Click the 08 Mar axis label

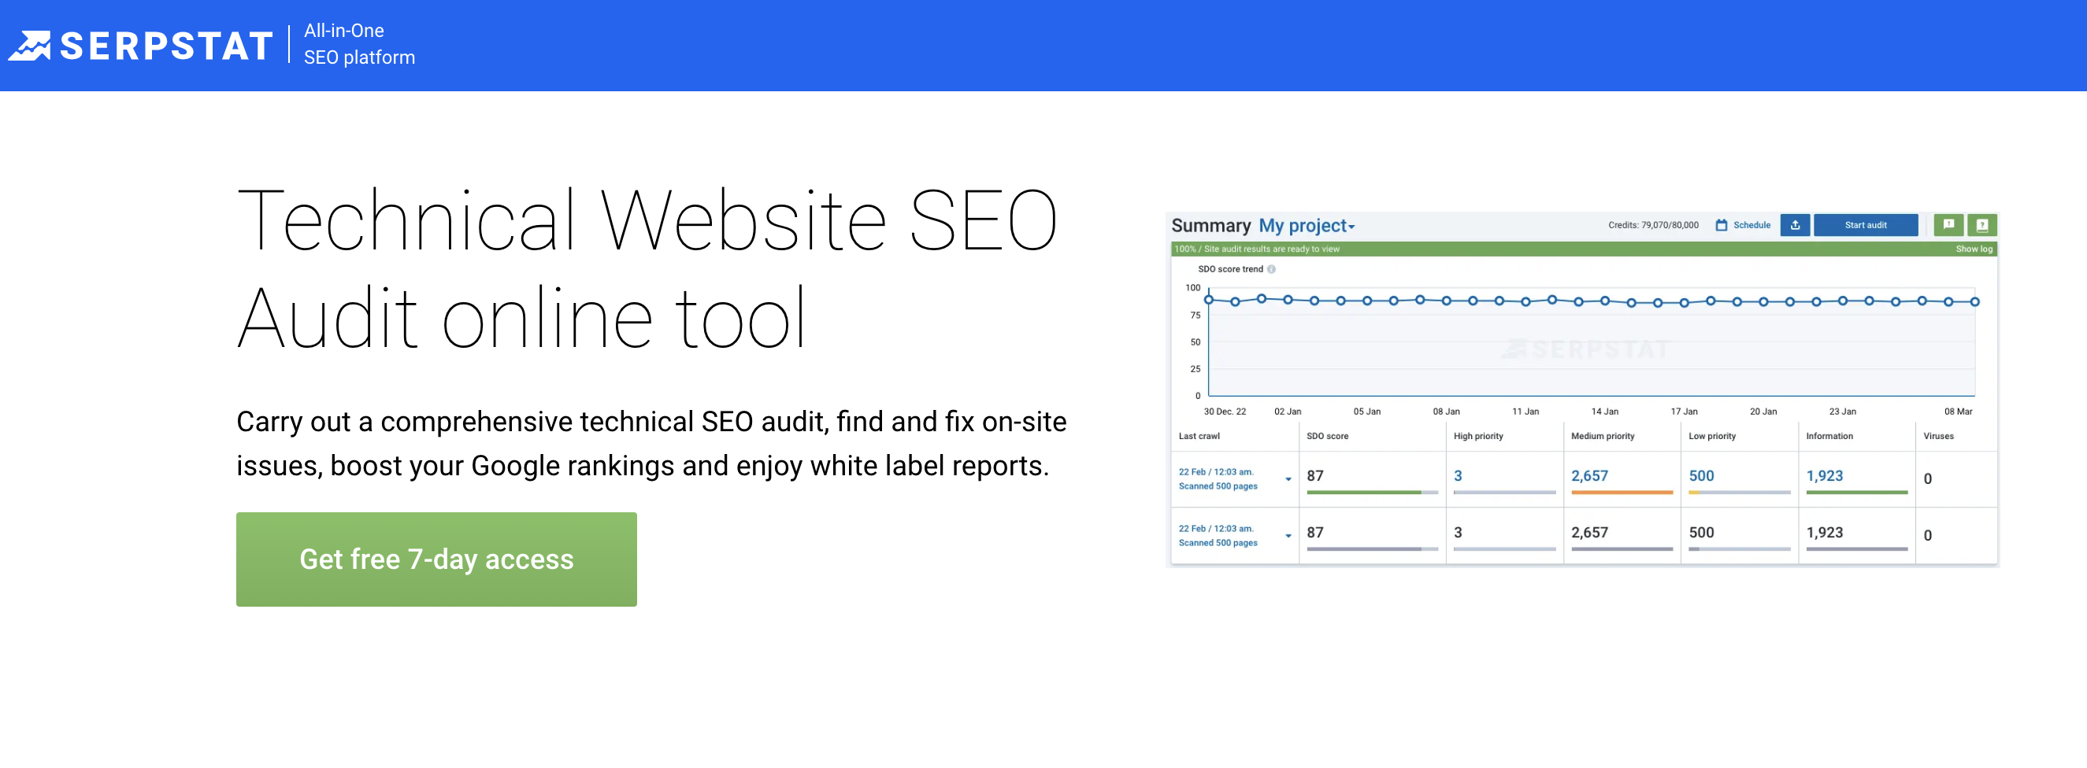[1958, 412]
